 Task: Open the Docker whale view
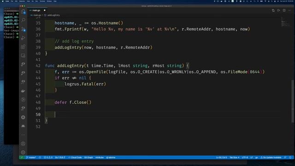23,91
